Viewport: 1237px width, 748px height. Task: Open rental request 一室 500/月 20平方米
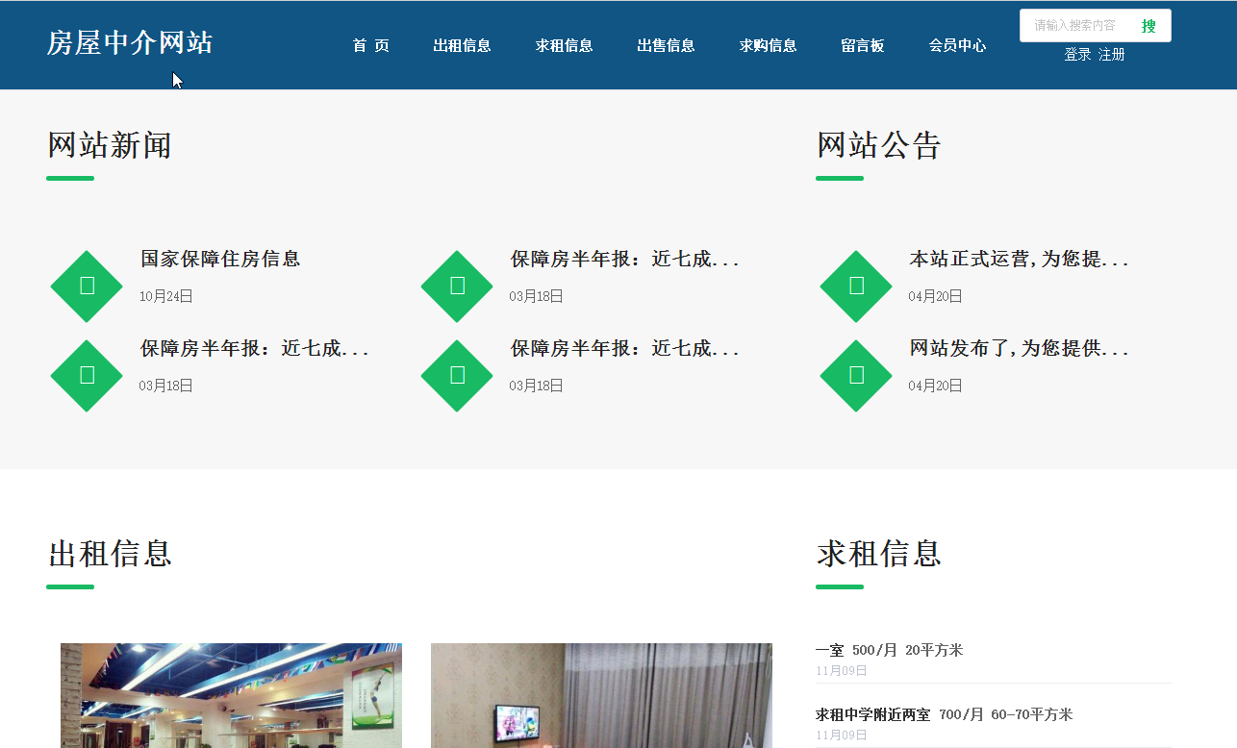889,650
